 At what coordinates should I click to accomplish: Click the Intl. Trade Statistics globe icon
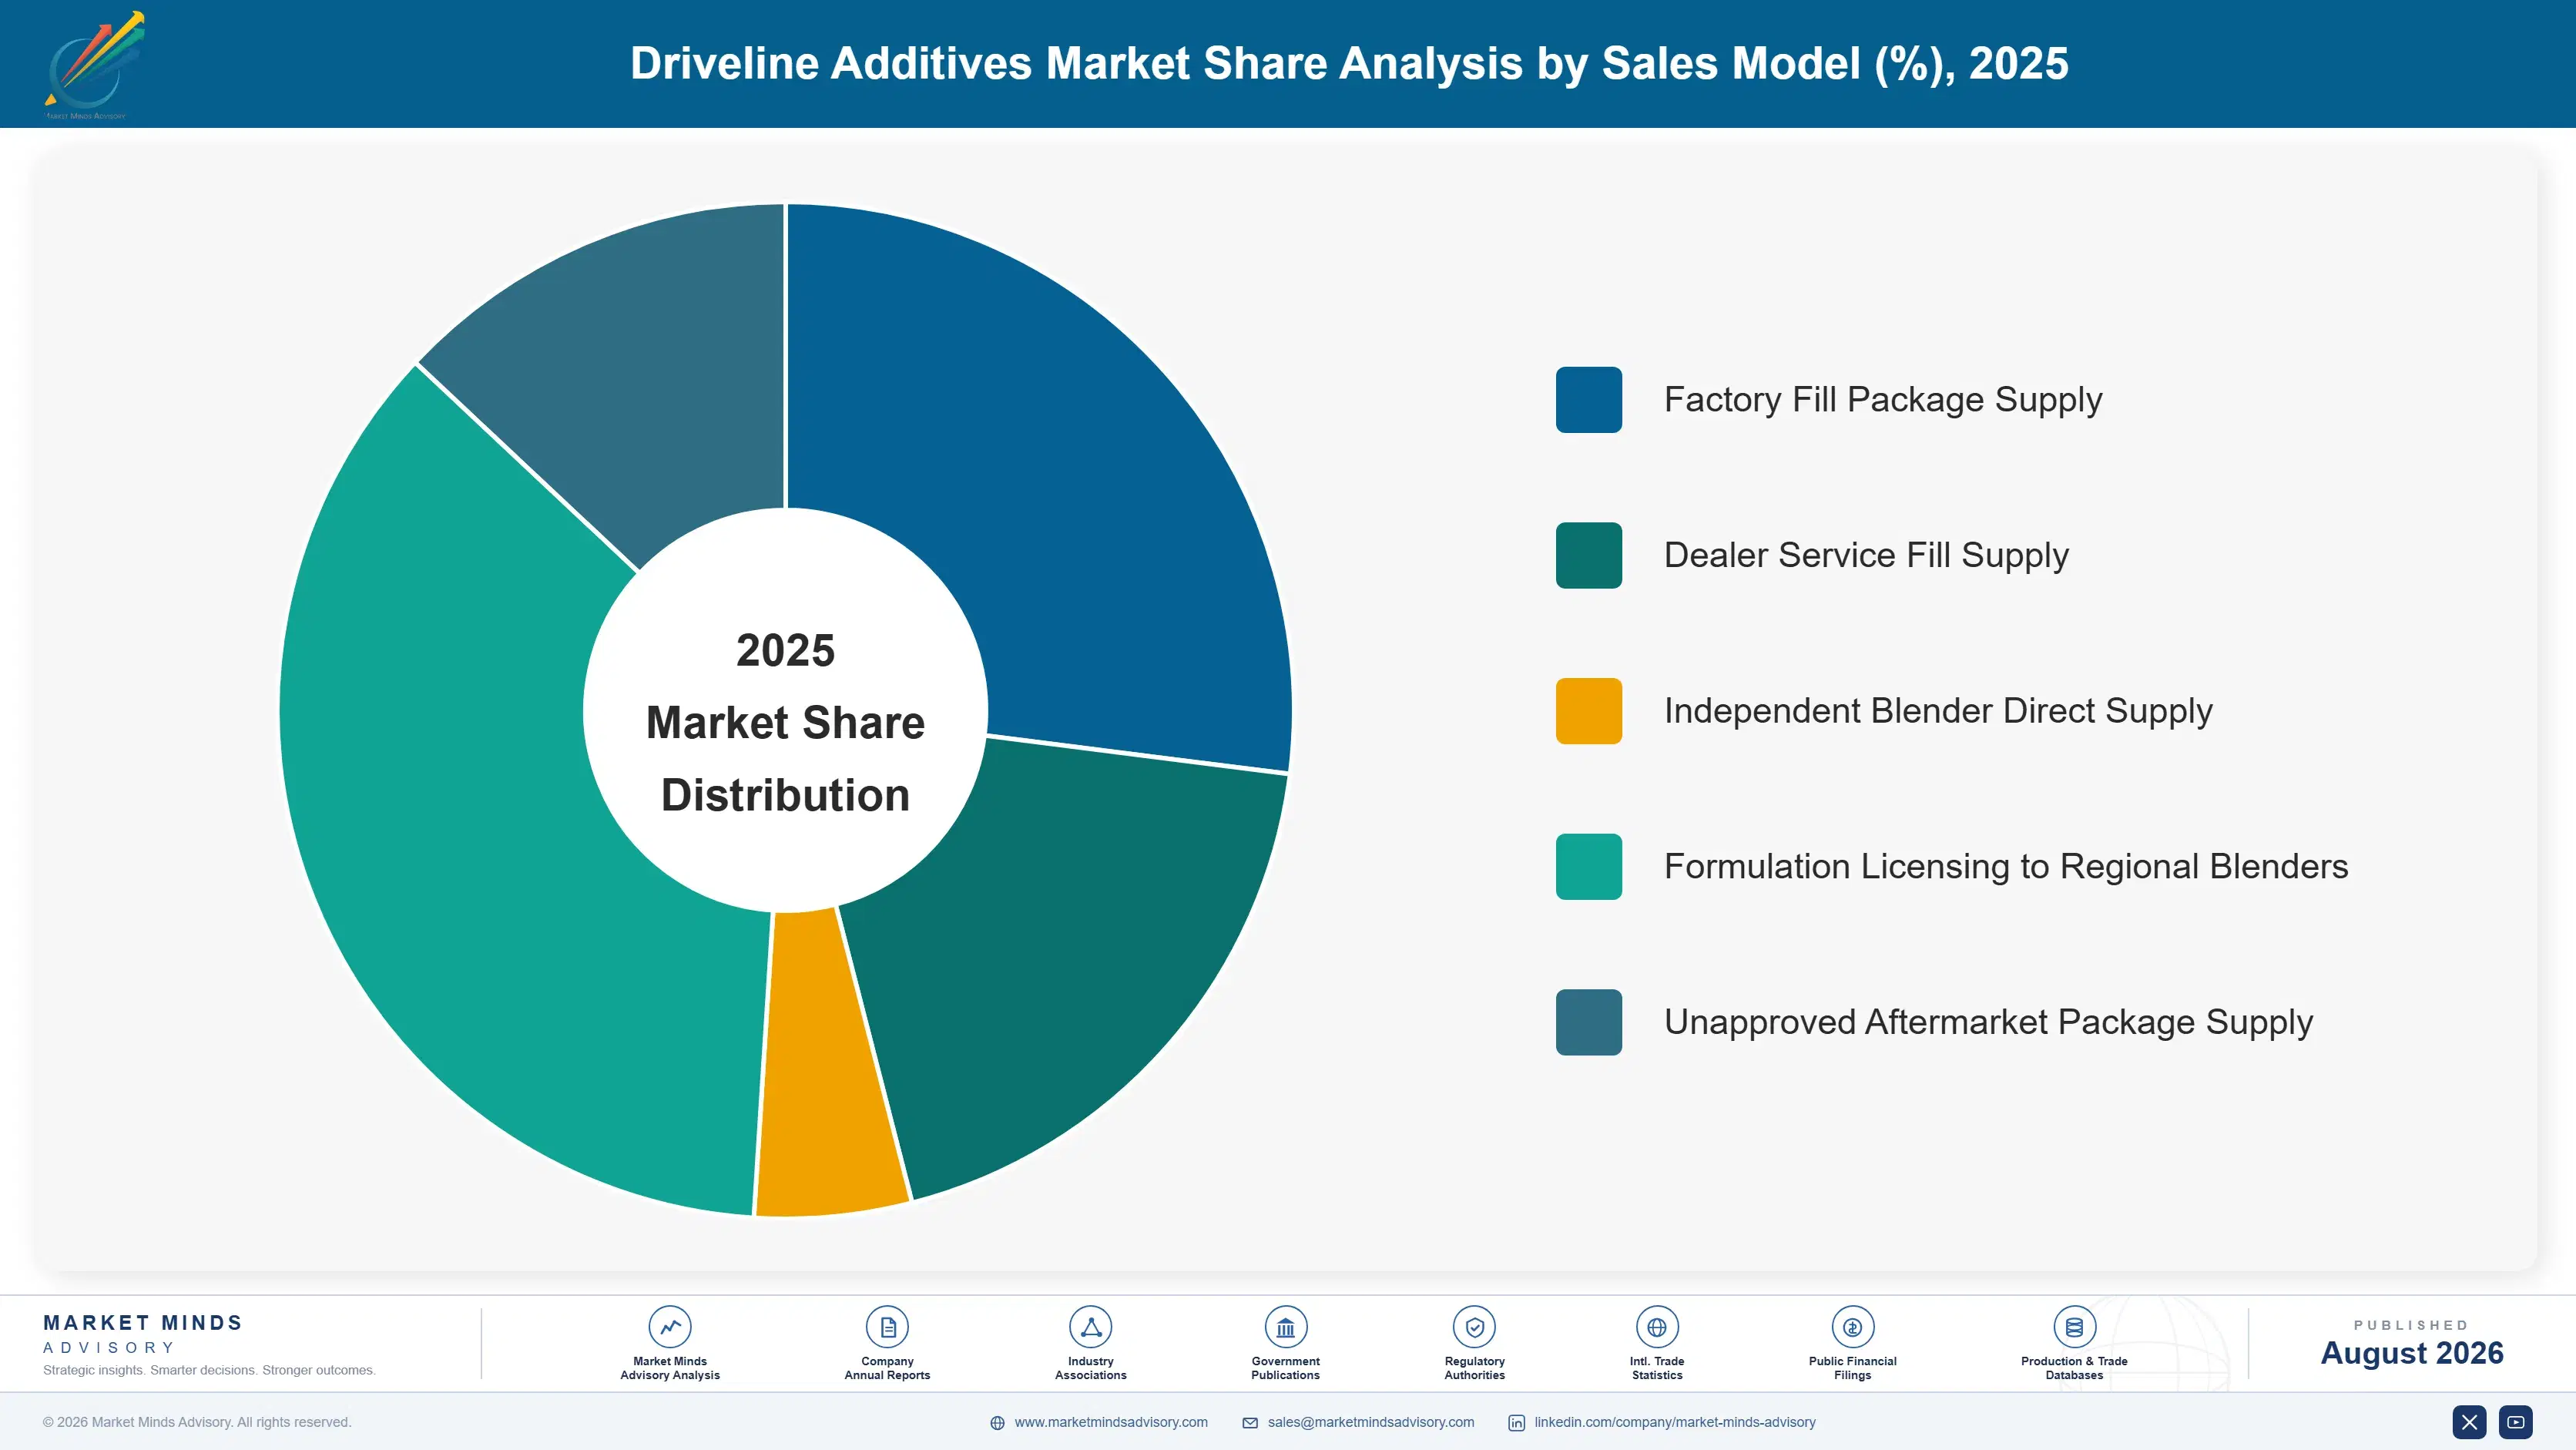pyautogui.click(x=1657, y=1327)
